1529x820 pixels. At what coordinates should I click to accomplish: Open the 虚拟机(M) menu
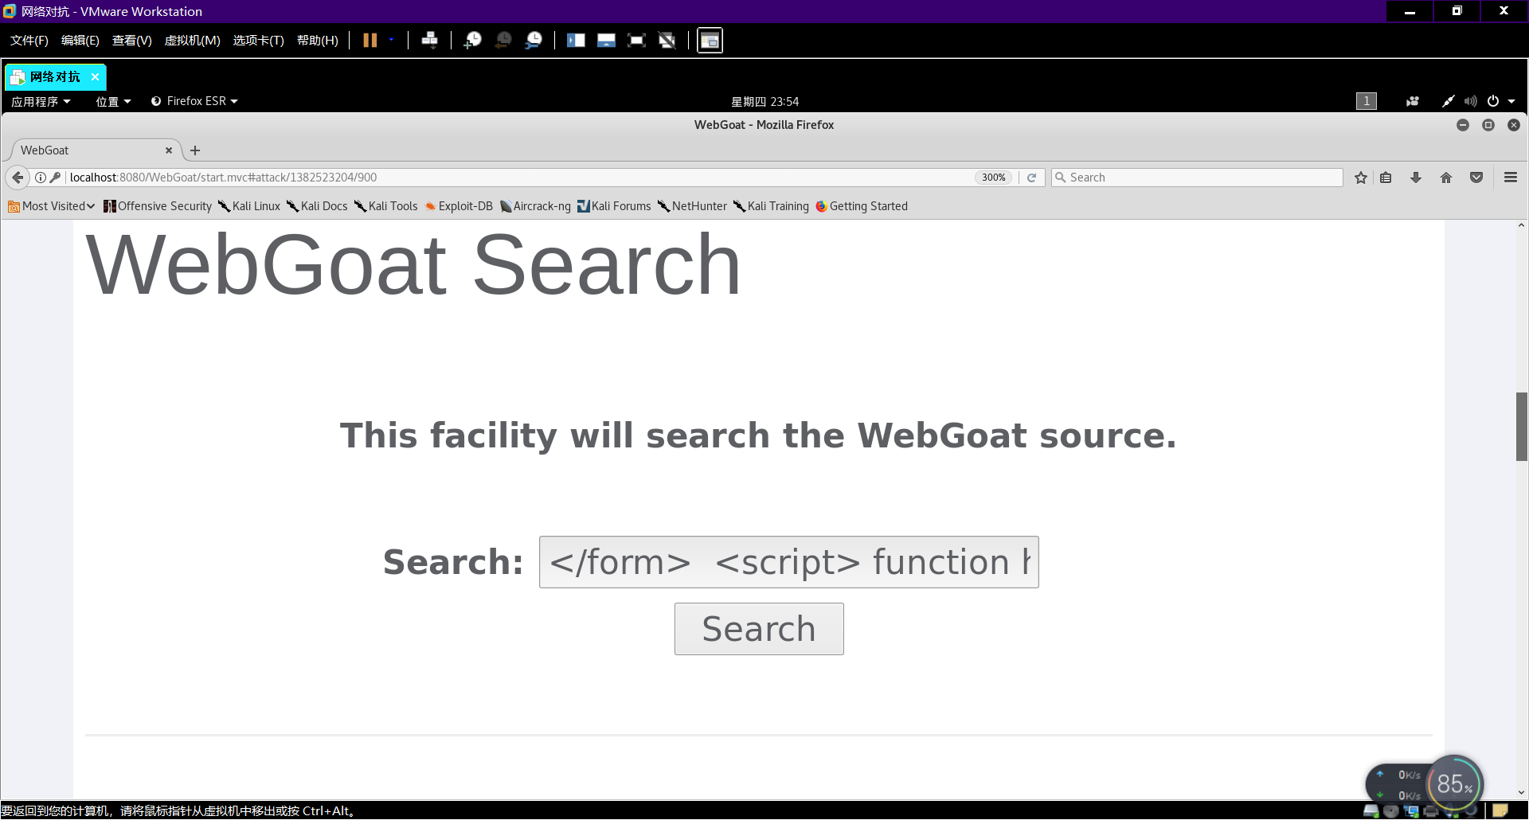click(x=192, y=40)
